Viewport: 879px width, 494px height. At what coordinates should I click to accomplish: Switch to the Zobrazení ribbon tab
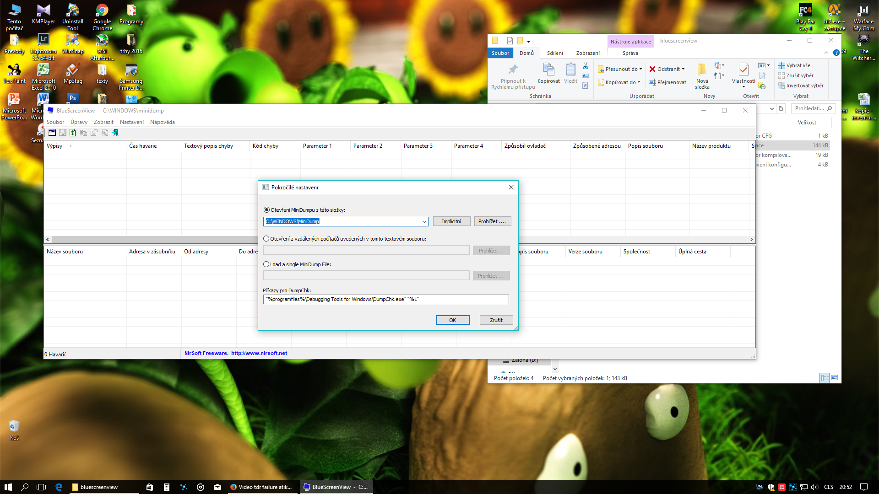tap(588, 53)
